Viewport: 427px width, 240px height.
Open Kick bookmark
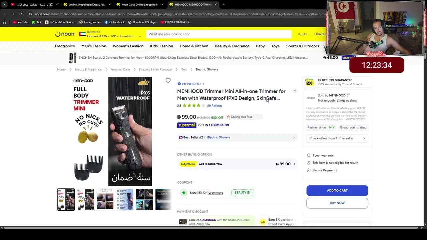(37, 22)
